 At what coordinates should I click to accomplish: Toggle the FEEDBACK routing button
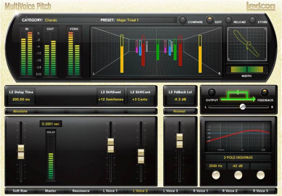tap(264, 92)
